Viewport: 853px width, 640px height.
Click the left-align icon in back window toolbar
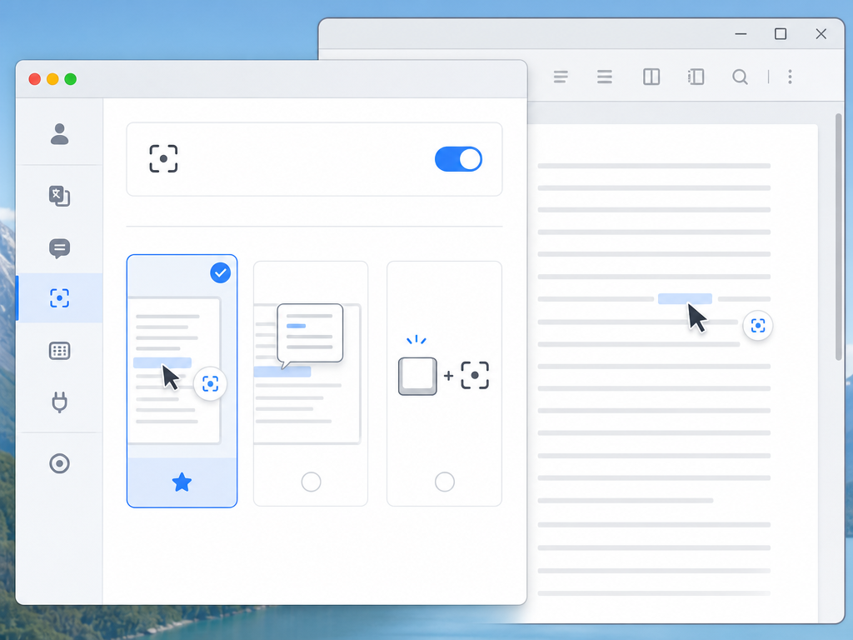click(x=561, y=77)
